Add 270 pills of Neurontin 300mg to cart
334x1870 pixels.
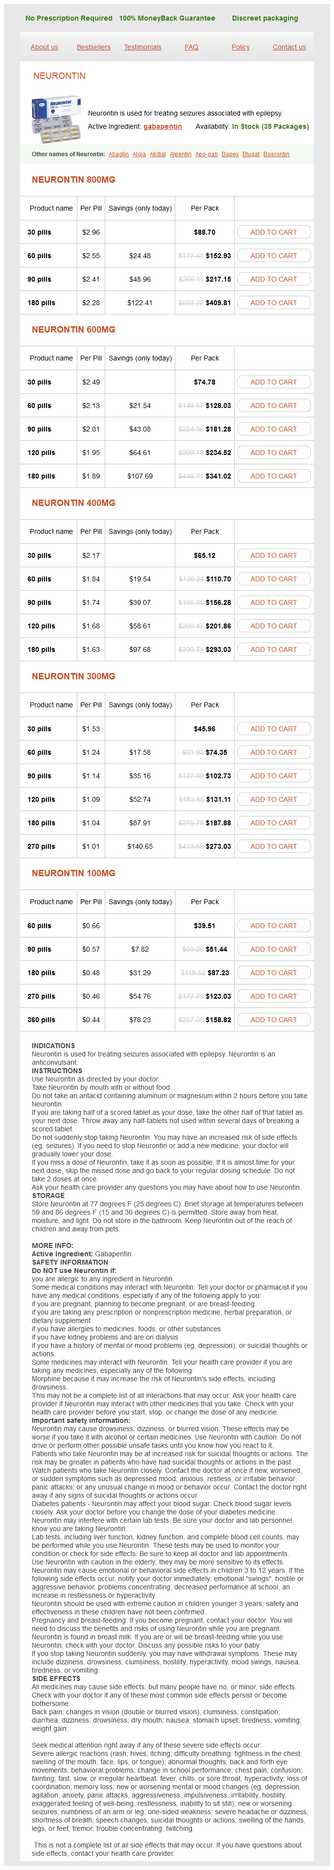[274, 846]
